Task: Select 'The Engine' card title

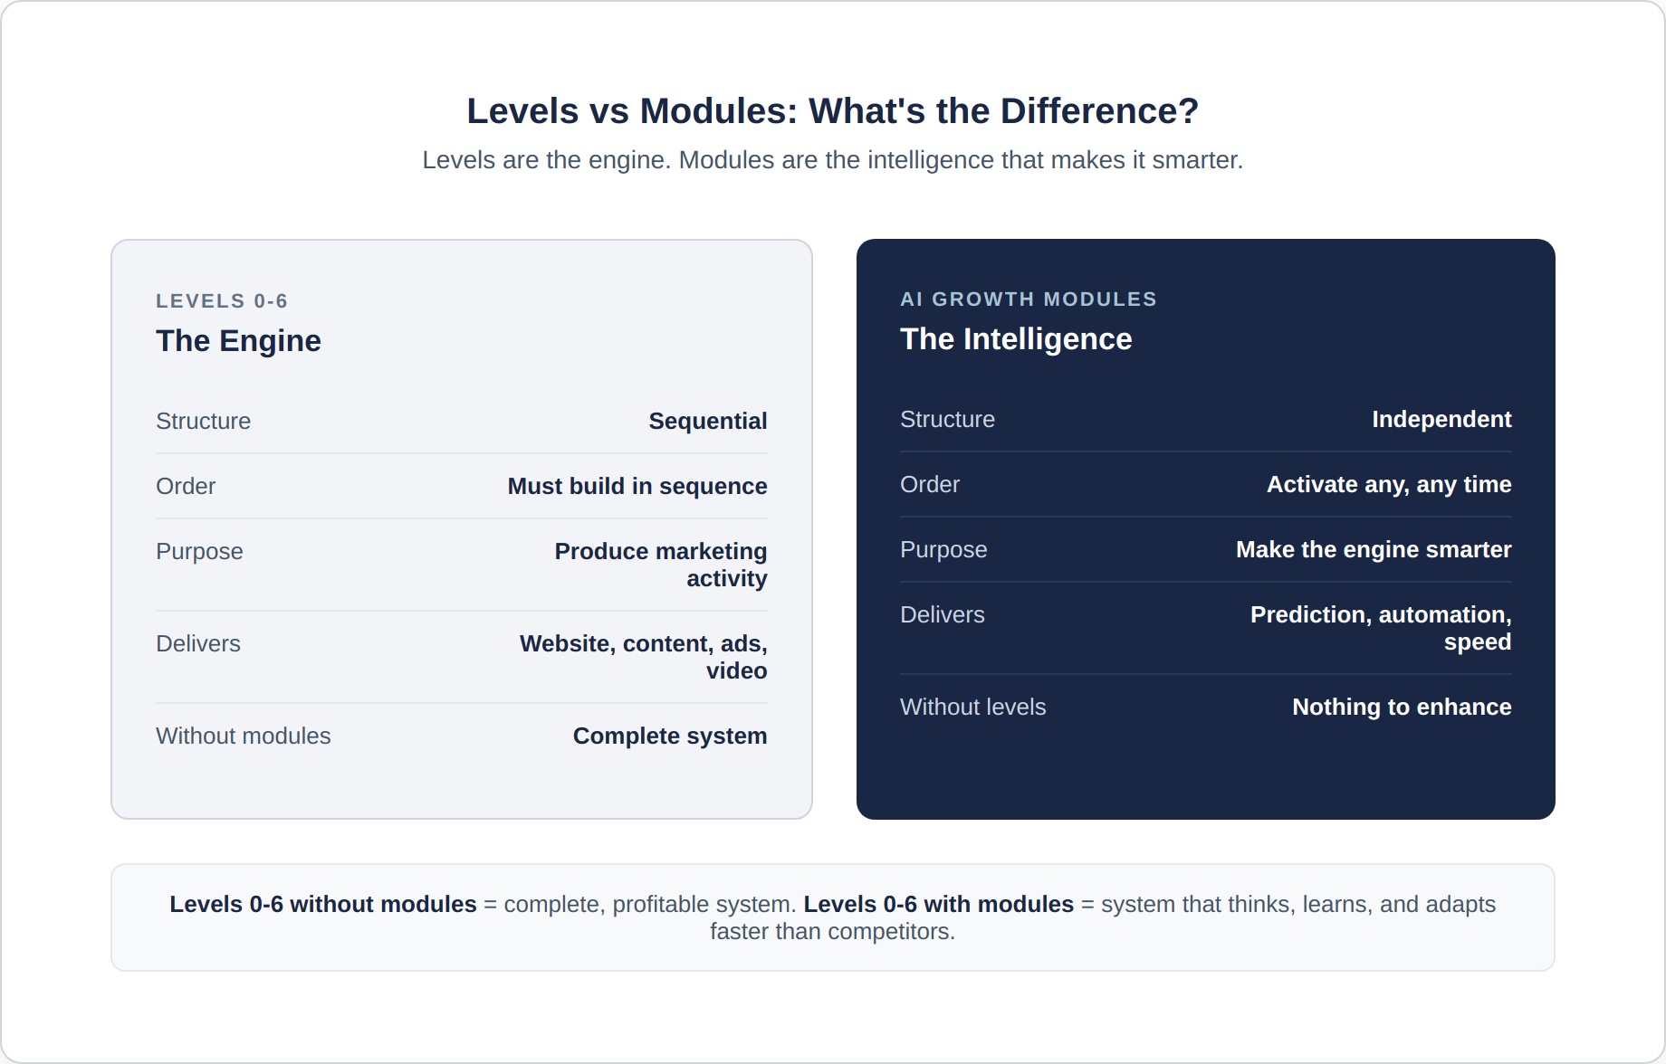Action: click(x=238, y=341)
